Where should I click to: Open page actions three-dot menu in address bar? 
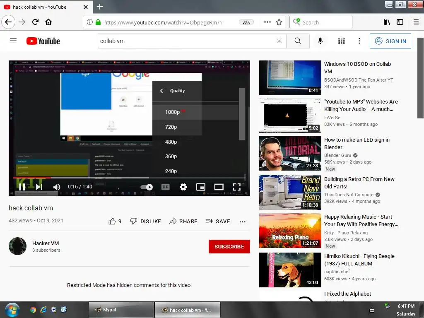(267, 22)
